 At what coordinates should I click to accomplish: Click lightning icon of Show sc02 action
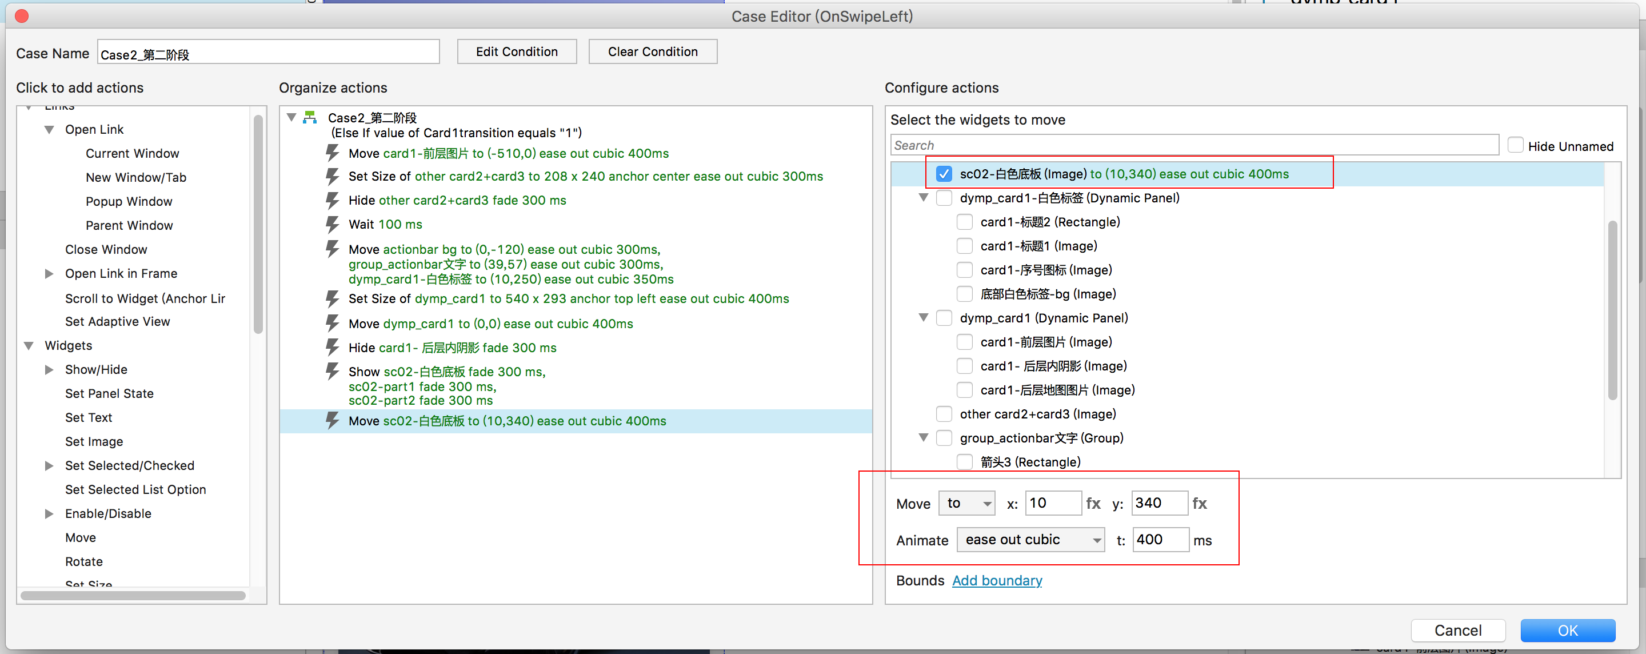332,372
